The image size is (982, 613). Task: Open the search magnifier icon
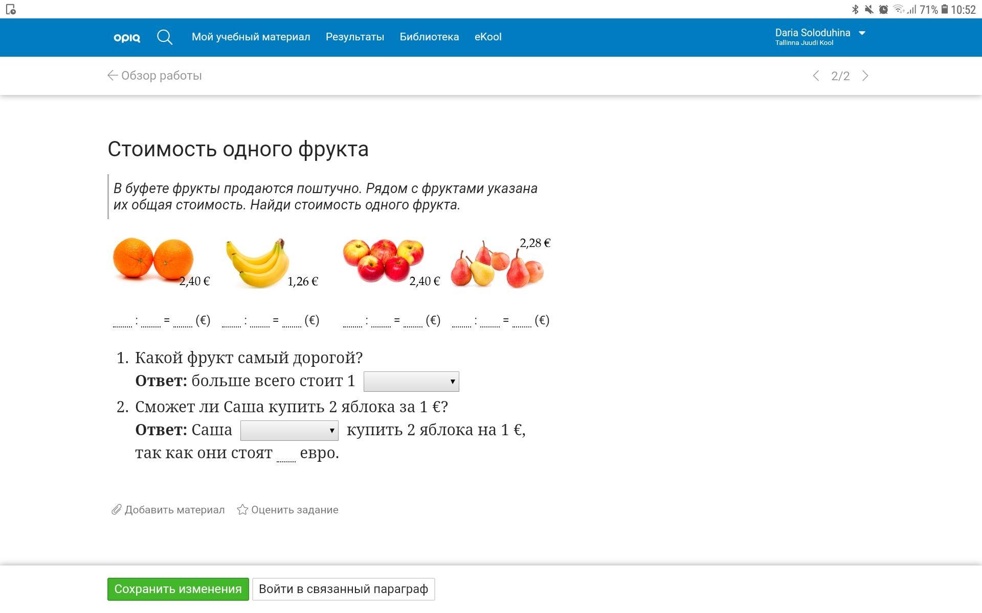pos(165,37)
